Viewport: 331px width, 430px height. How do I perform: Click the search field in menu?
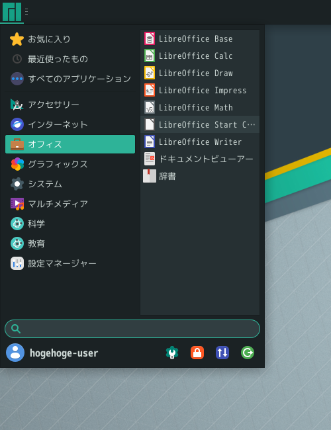click(132, 329)
